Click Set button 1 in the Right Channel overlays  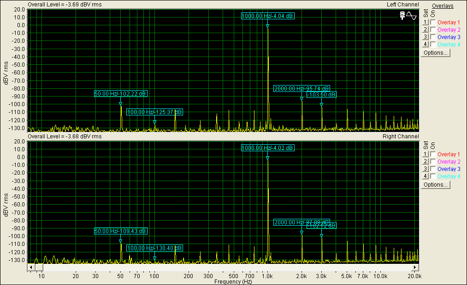point(426,154)
